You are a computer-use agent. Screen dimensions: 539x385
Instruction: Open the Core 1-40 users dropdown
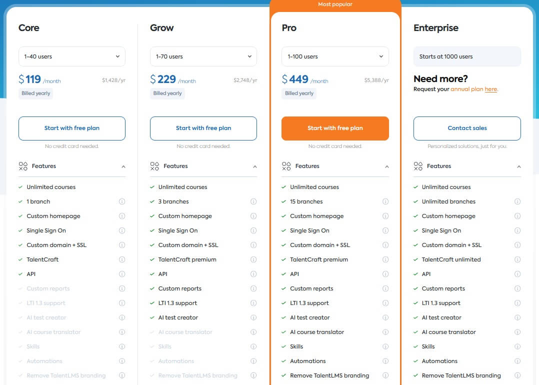[72, 56]
